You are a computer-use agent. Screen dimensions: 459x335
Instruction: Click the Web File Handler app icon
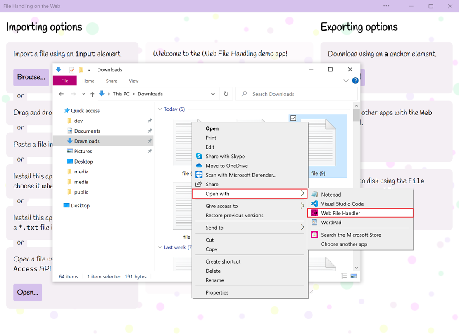pyautogui.click(x=314, y=213)
